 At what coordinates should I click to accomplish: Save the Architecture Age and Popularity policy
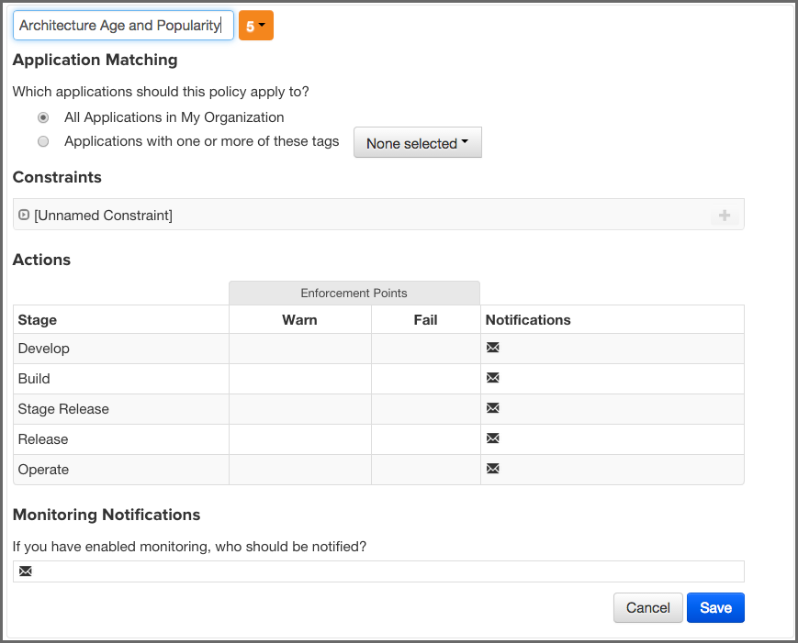pyautogui.click(x=715, y=607)
